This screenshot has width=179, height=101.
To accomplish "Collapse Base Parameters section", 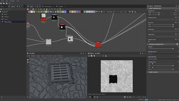I will (x=148, y=8).
